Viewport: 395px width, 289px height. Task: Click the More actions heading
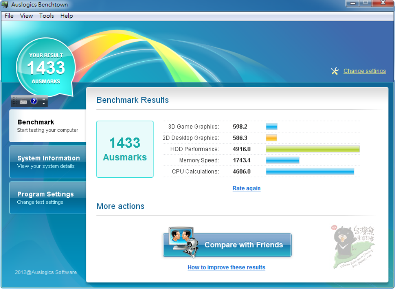point(120,206)
